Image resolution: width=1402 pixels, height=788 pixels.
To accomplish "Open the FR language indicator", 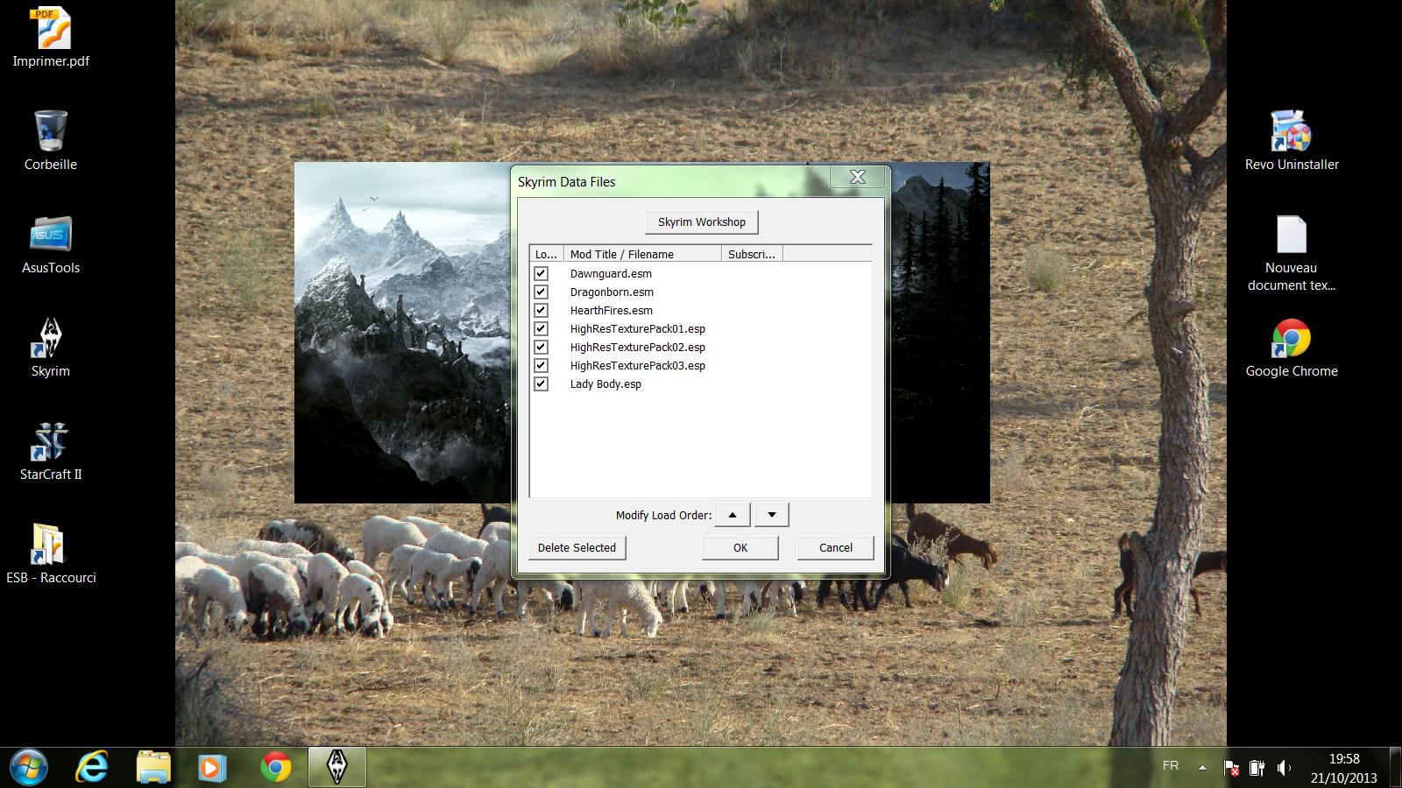I will 1171,766.
